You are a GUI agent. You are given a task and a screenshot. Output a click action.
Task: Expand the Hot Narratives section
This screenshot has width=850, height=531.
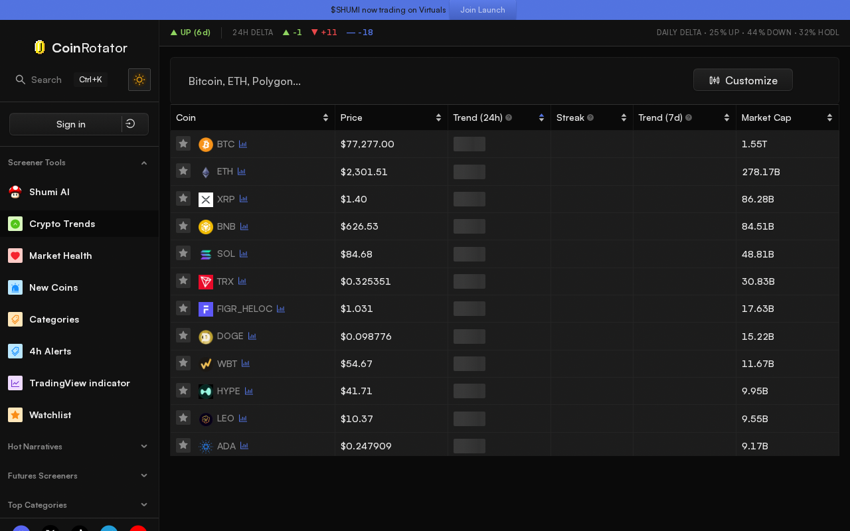[144, 447]
